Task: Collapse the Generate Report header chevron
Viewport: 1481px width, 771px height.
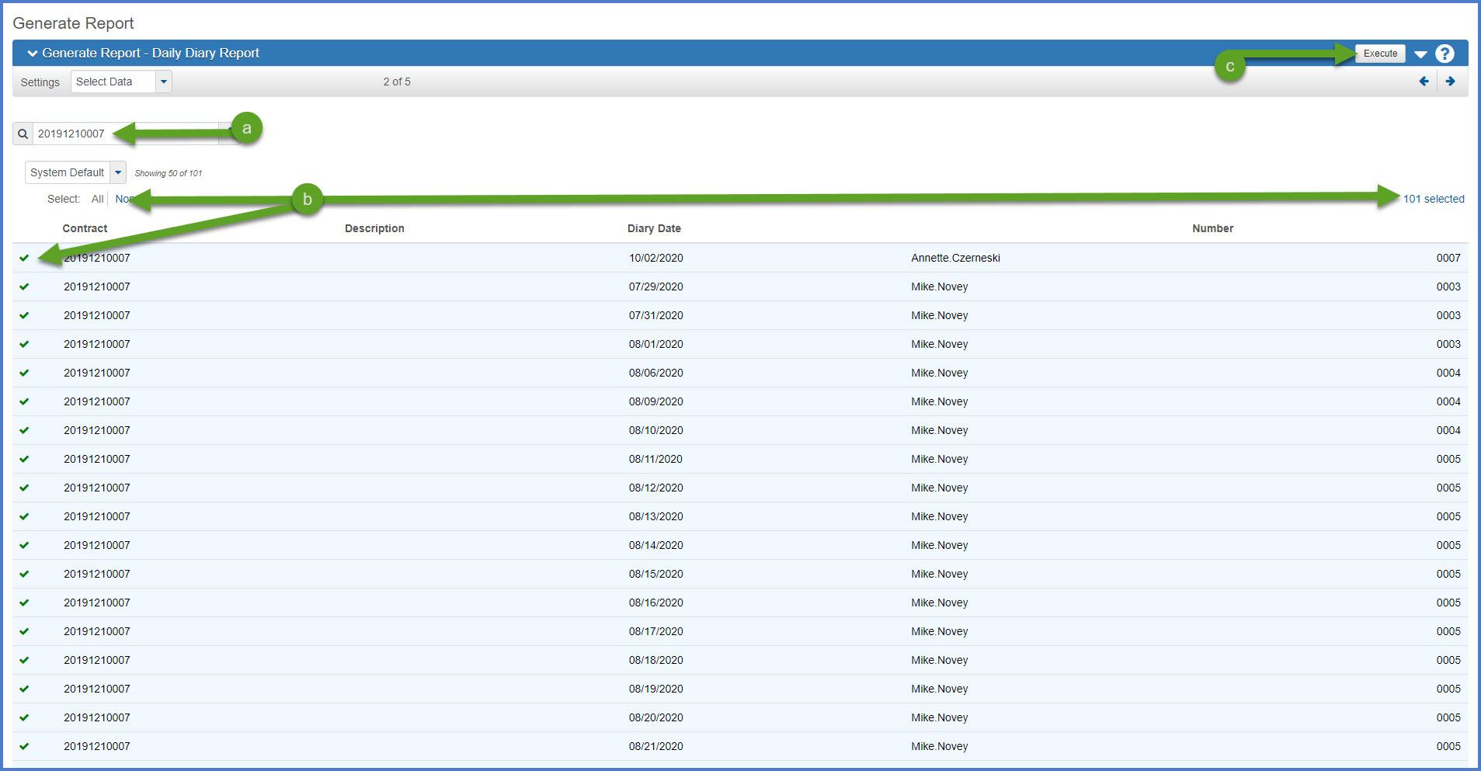Action: (x=32, y=54)
